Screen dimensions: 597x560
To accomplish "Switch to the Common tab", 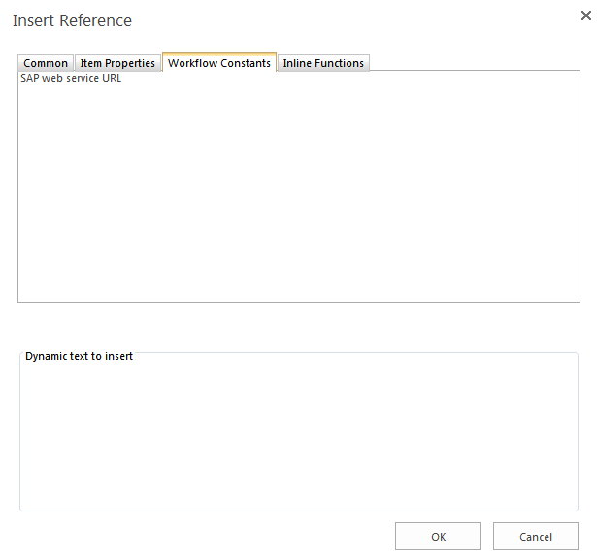I will pyautogui.click(x=46, y=63).
